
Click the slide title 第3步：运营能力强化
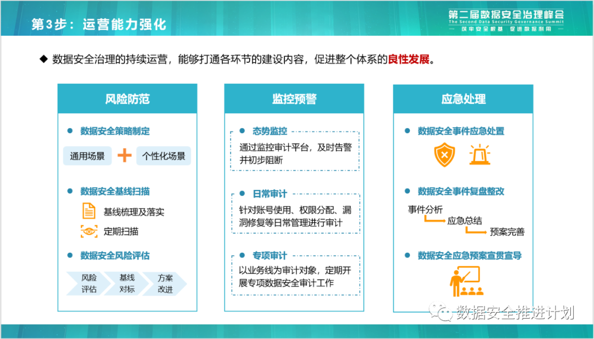click(99, 25)
